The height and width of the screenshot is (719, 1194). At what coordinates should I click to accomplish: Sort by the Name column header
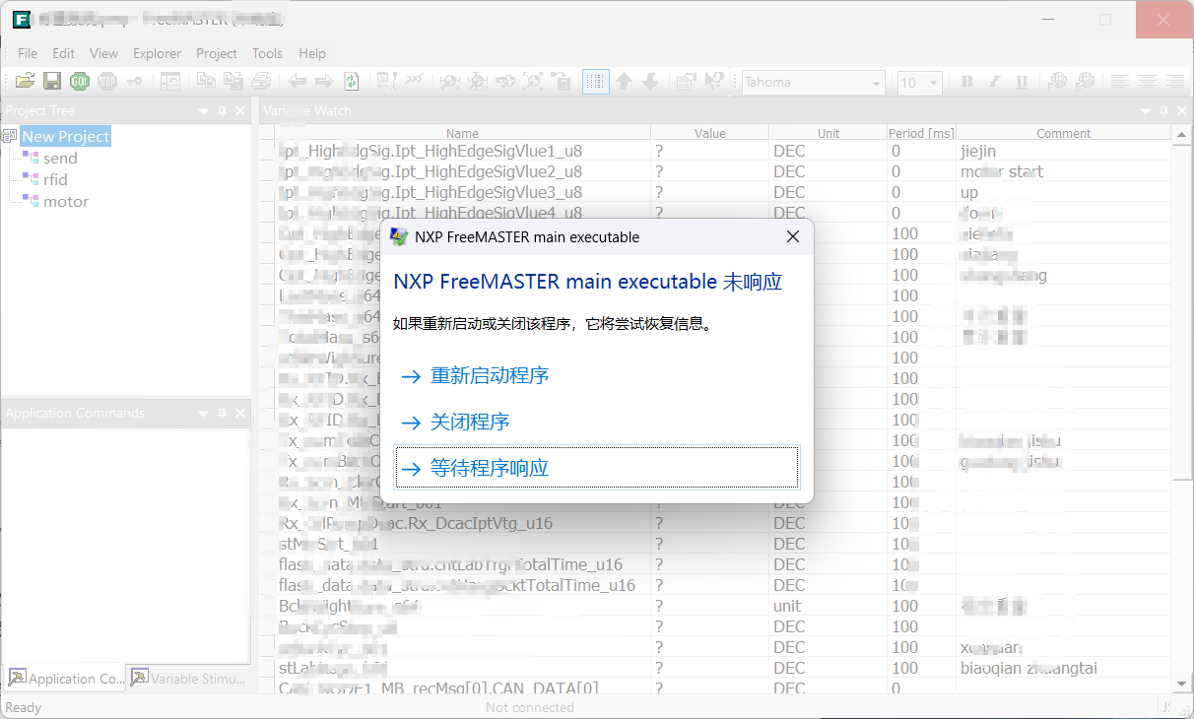coord(462,133)
